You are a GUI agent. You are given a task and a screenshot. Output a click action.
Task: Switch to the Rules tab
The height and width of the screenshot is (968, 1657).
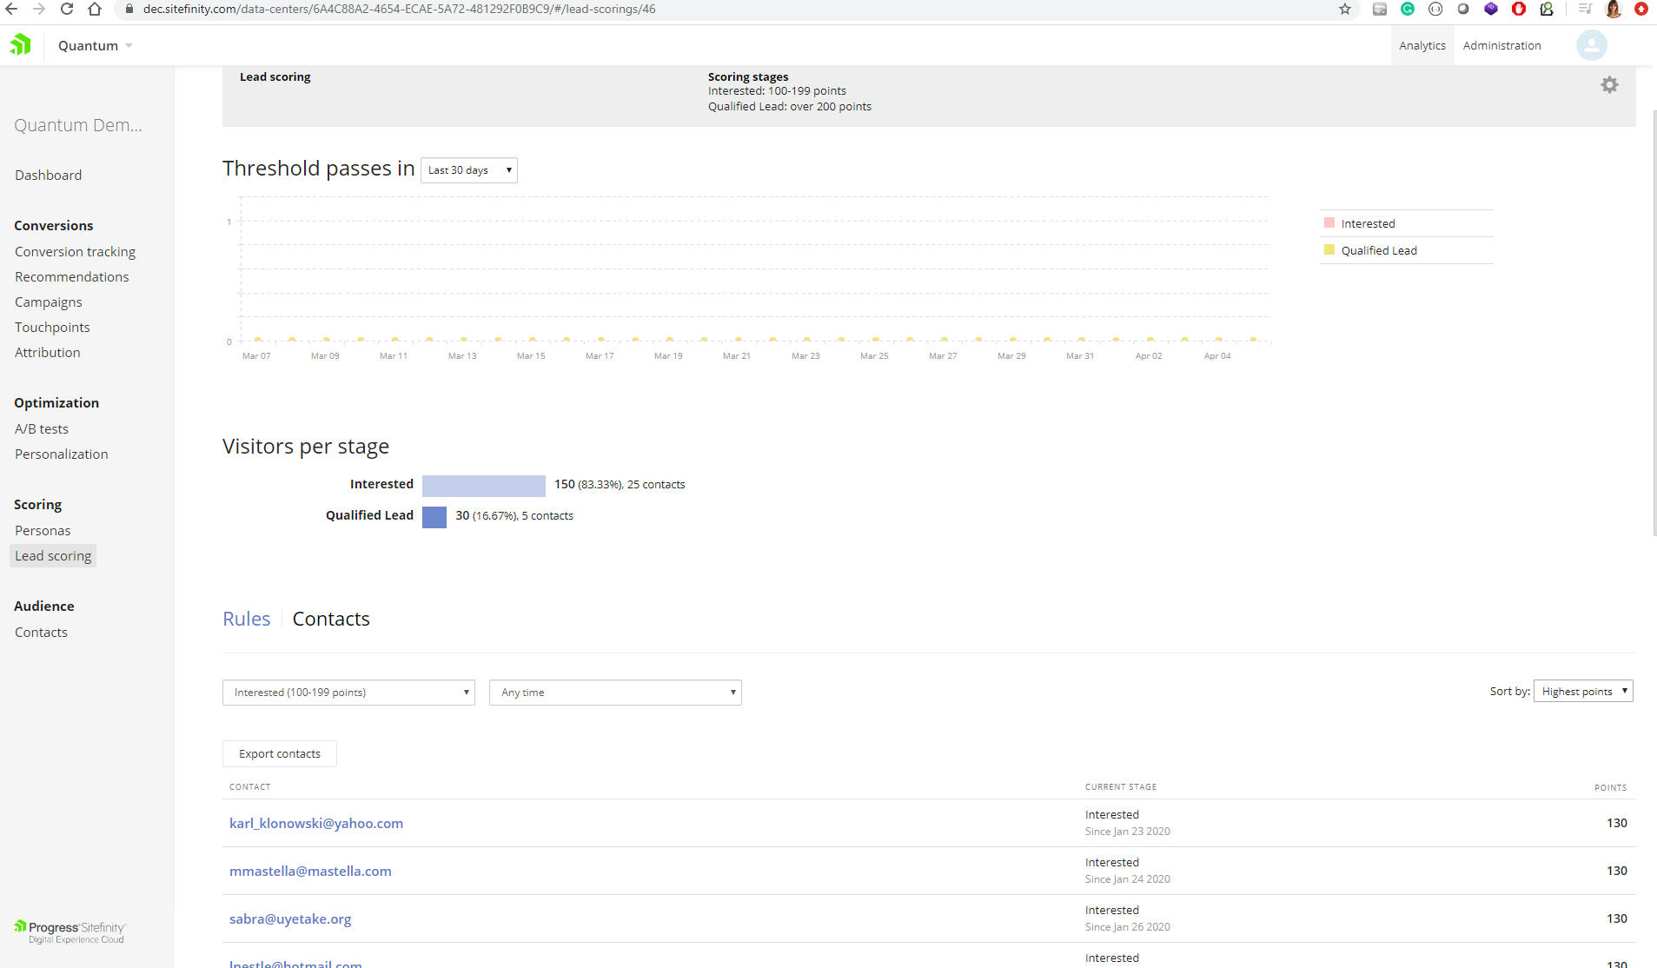[247, 618]
